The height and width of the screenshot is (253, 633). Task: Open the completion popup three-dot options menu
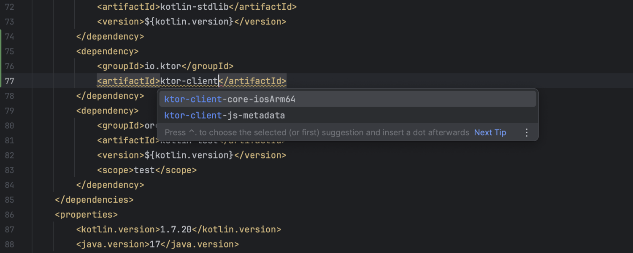526,133
